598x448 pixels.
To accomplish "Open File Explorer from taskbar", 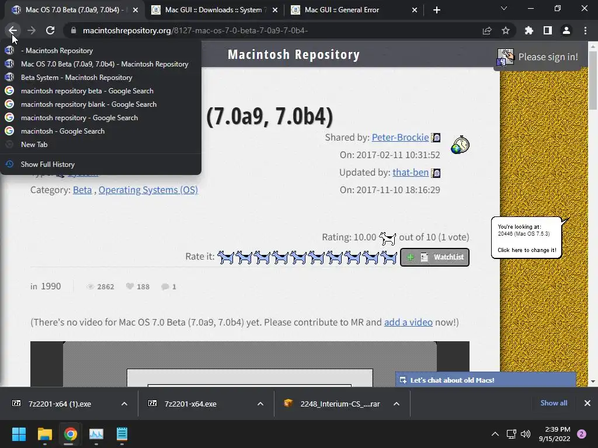I will click(x=44, y=434).
